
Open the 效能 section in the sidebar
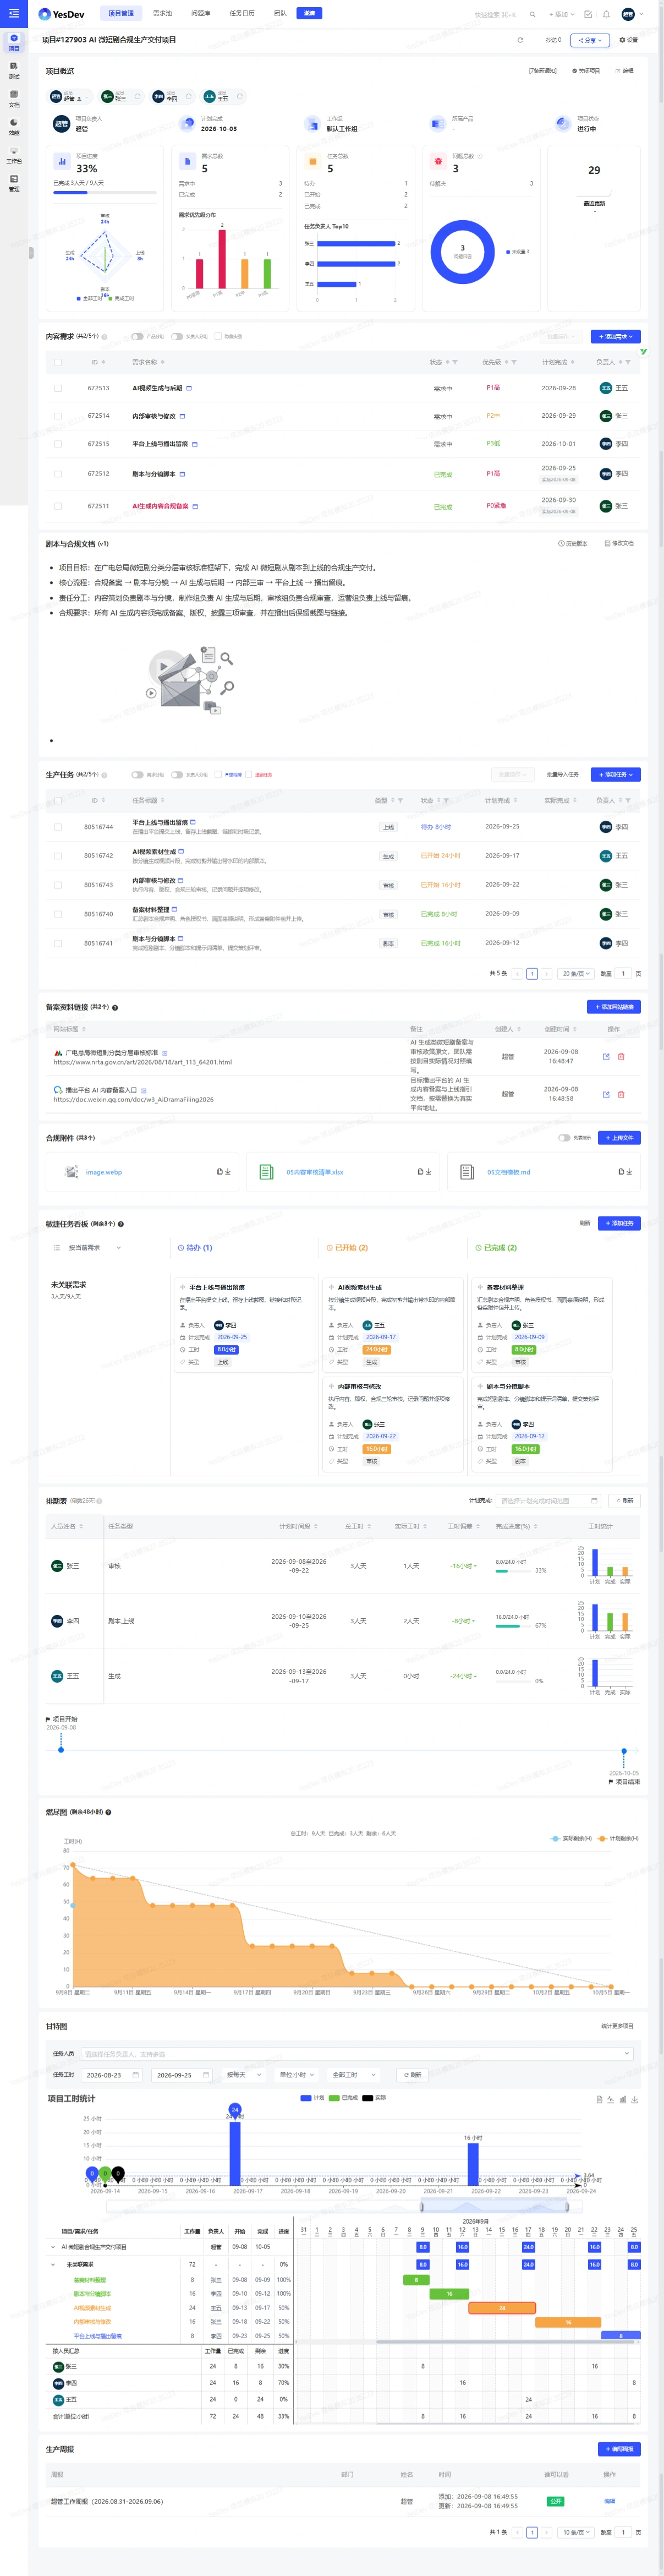click(x=14, y=126)
